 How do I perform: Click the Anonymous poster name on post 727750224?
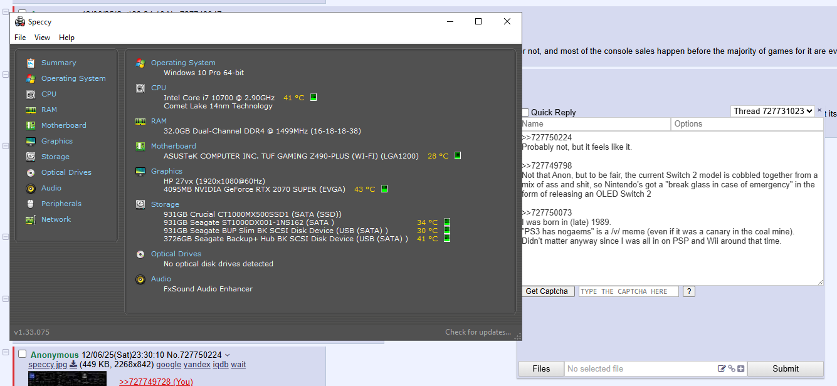coord(55,355)
